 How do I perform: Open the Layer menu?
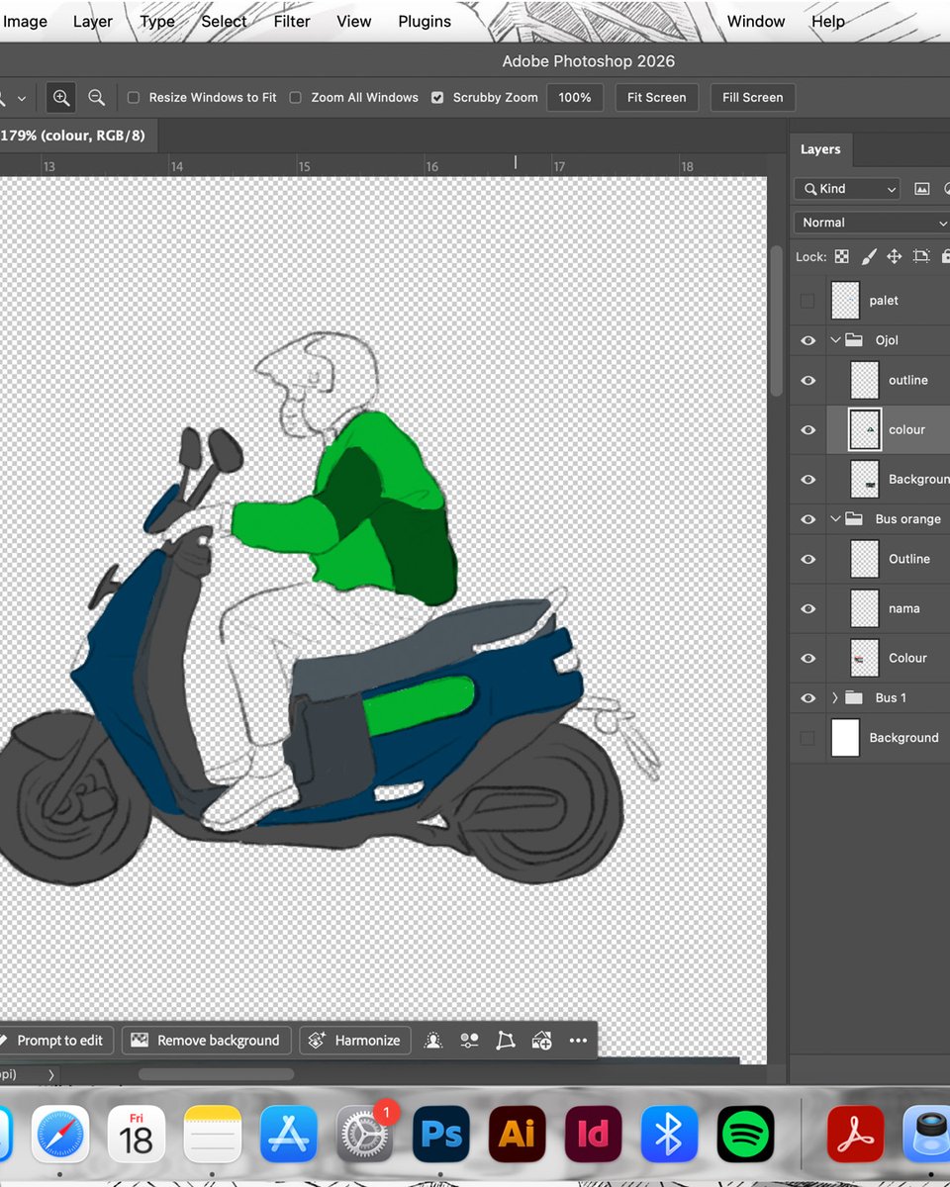click(93, 21)
